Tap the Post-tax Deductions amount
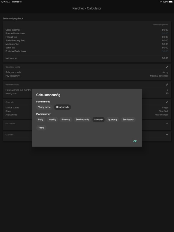This screenshot has width=174, height=232. 165,51
